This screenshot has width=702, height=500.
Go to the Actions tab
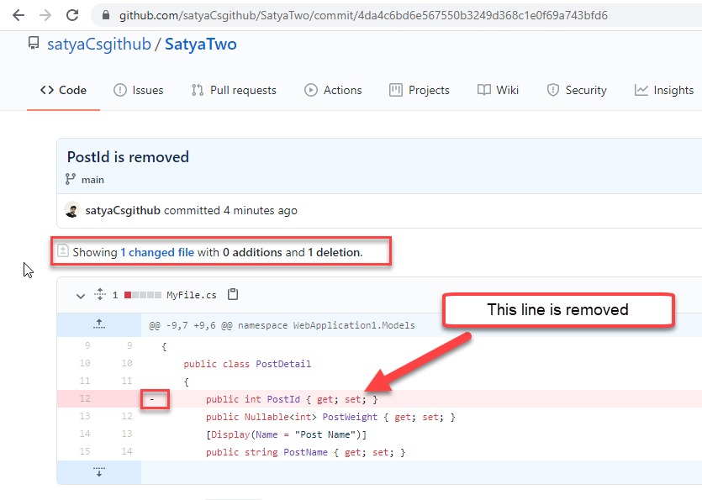pyautogui.click(x=333, y=90)
